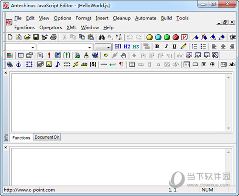Insert radio button form element icon
This screenshot has height=196, width=239.
click(212, 64)
